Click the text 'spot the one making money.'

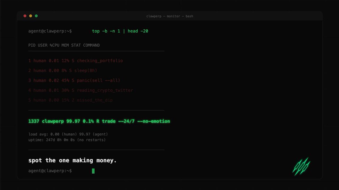click(x=72, y=160)
